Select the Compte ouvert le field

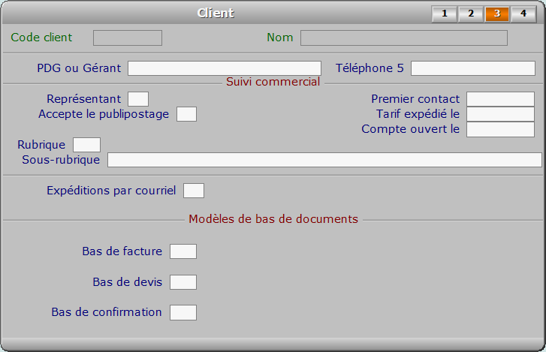(x=500, y=129)
